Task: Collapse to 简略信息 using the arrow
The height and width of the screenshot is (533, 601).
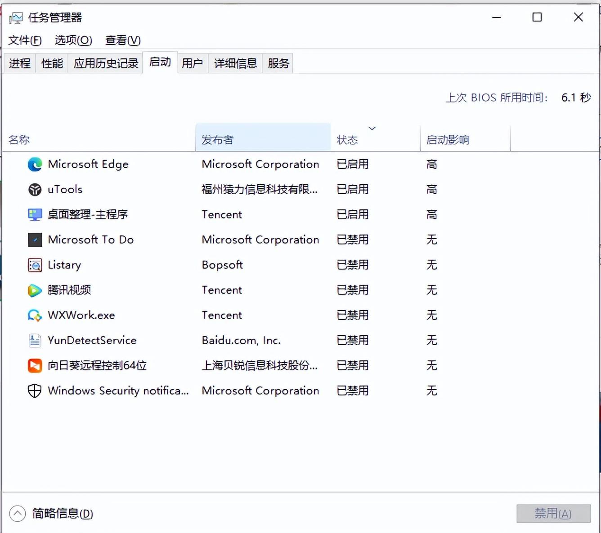Action: [18, 513]
